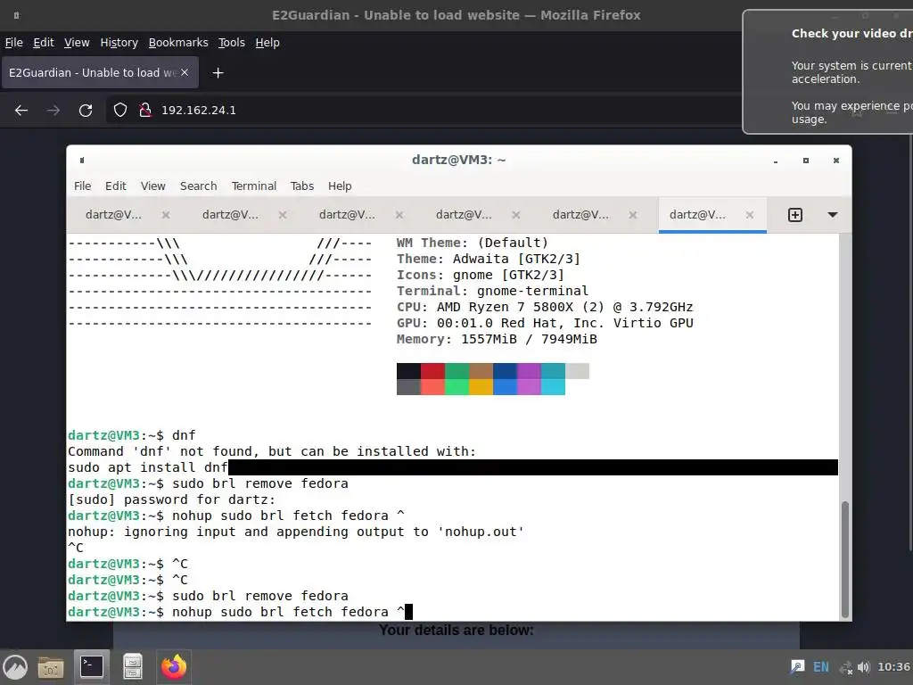913x685 pixels.
Task: Click the EN keyboard layout indicator
Action: coord(821,667)
